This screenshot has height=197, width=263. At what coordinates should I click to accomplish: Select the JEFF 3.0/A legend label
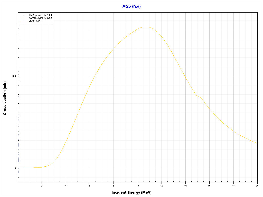click(35, 21)
